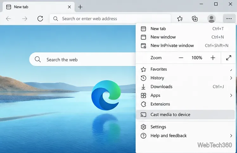Decrease zoom with the minus button
The width and height of the screenshot is (237, 153).
pos(181,58)
